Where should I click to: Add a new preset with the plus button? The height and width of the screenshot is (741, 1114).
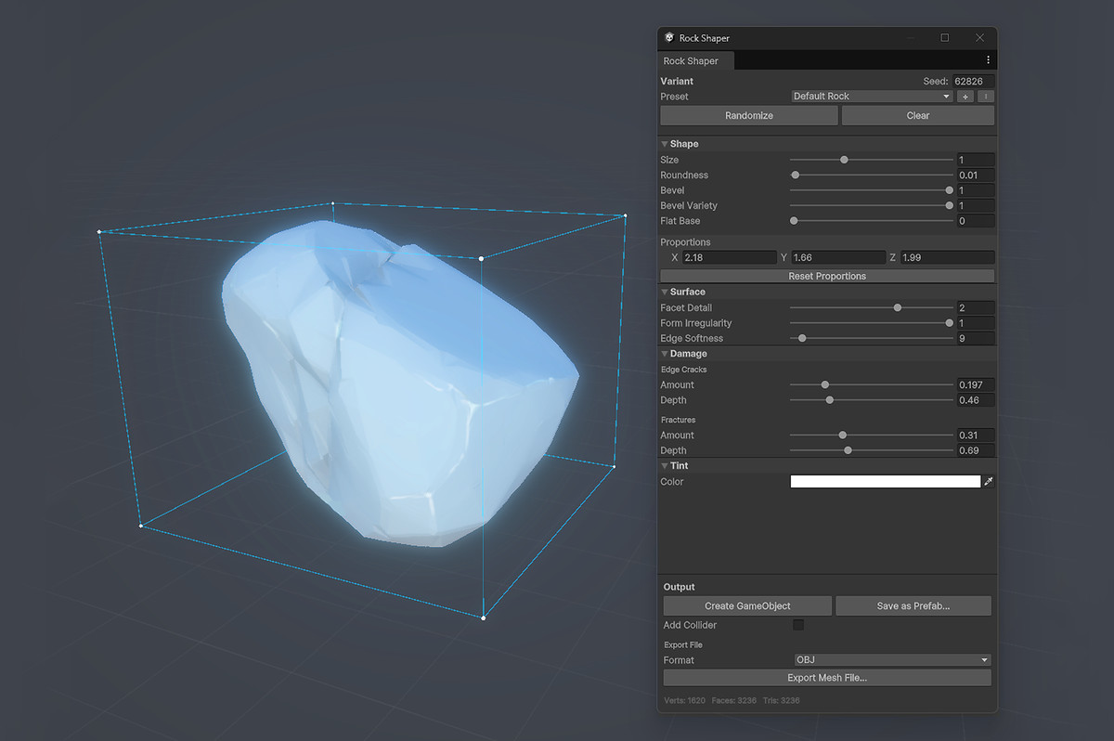[x=965, y=97]
